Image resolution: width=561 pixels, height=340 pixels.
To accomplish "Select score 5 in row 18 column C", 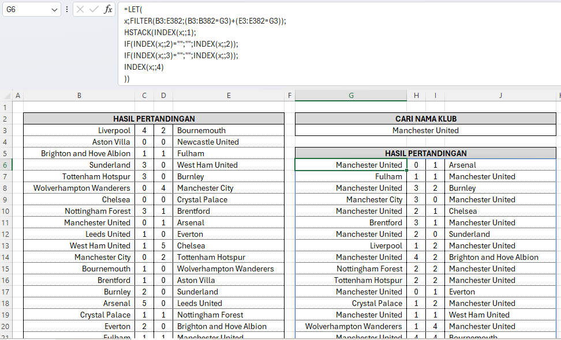I will click(144, 303).
